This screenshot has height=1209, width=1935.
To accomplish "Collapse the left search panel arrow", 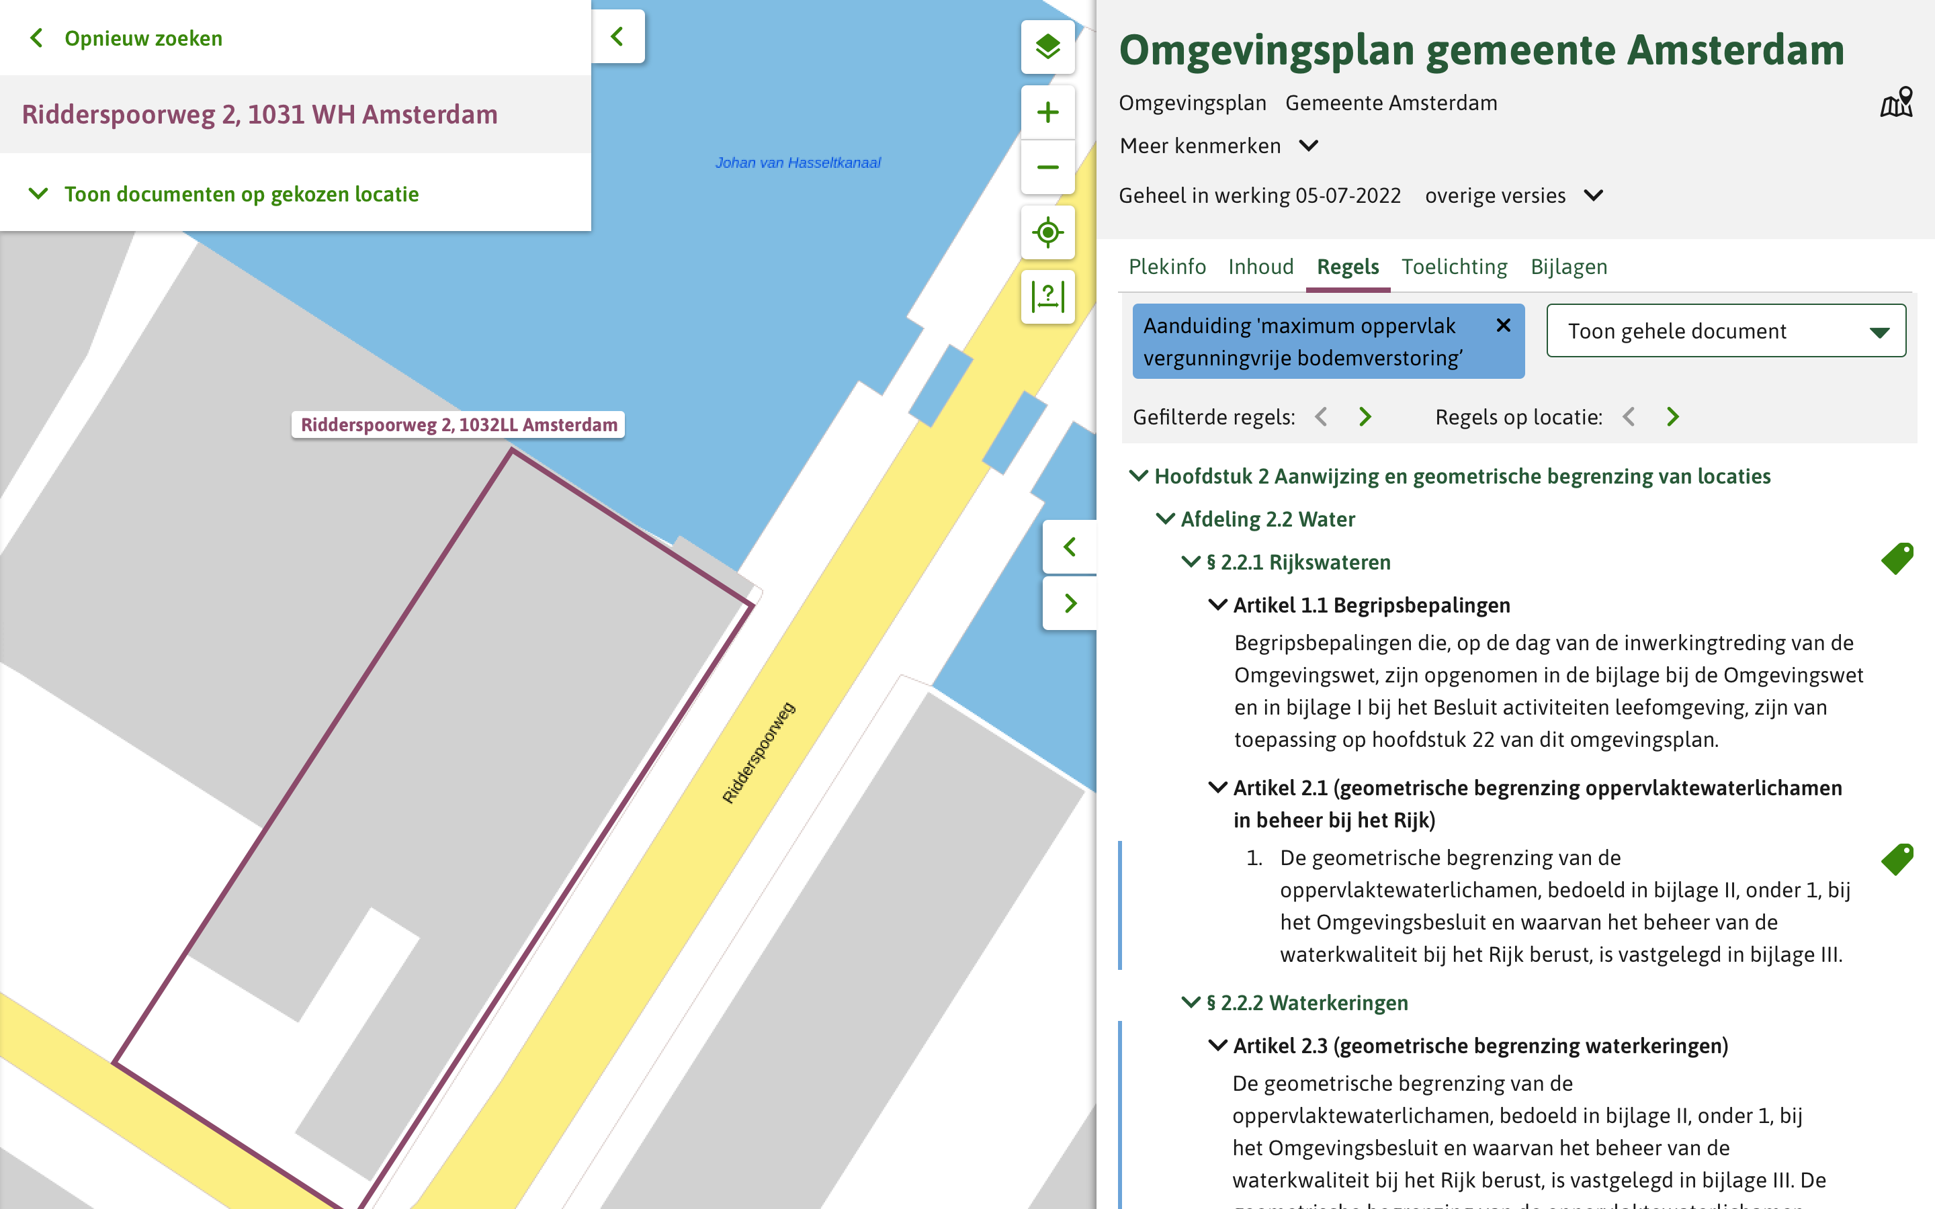I will (617, 36).
